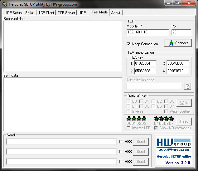Click TEA key 2 field
Image resolution: width=198 pixels, height=171 pixels.
145,71
